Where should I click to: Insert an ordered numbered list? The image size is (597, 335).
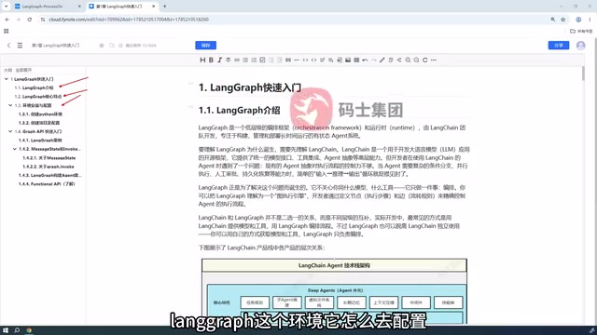(254, 60)
